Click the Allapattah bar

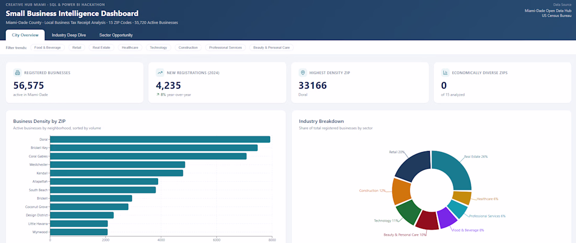104,181
